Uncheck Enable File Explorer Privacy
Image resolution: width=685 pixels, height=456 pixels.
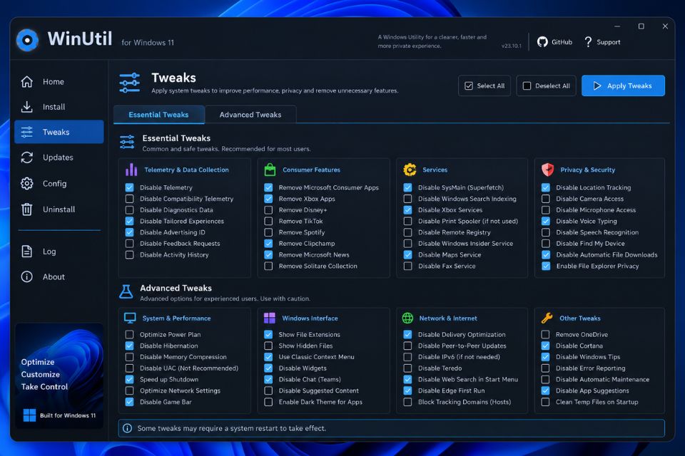pyautogui.click(x=546, y=266)
